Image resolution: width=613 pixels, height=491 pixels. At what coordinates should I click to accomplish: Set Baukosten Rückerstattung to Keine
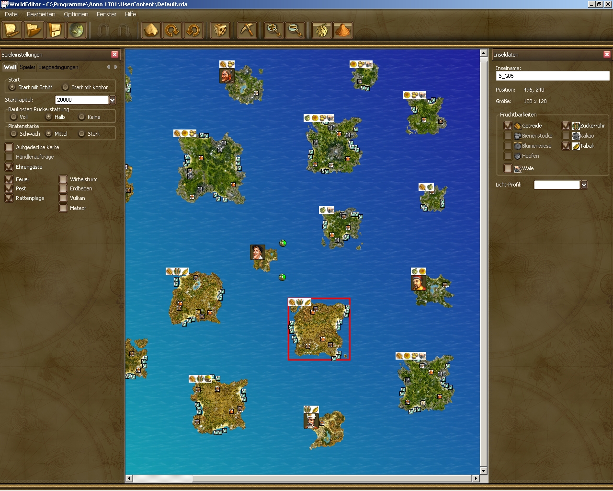tap(82, 117)
